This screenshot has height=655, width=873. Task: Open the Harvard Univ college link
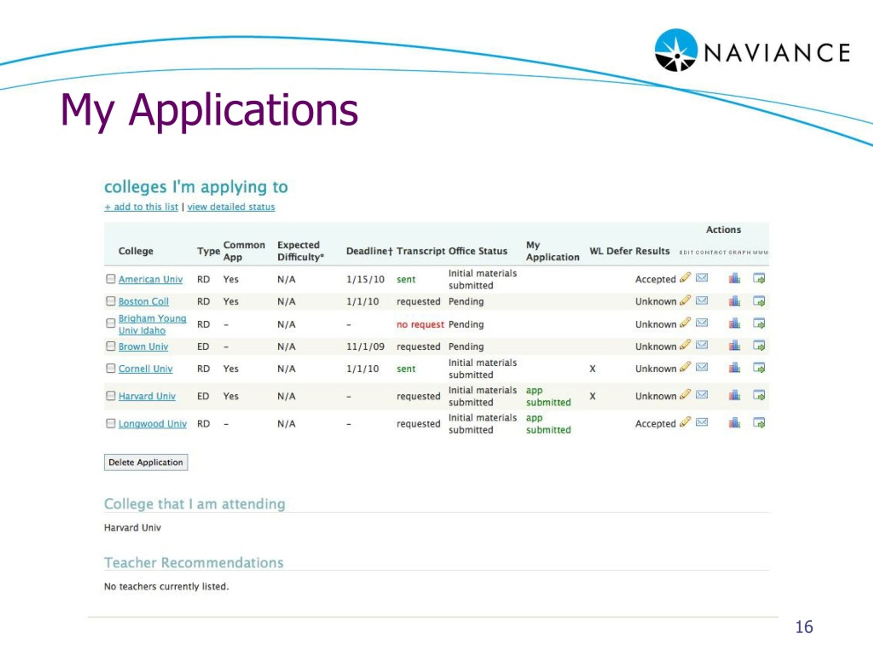pos(147,396)
